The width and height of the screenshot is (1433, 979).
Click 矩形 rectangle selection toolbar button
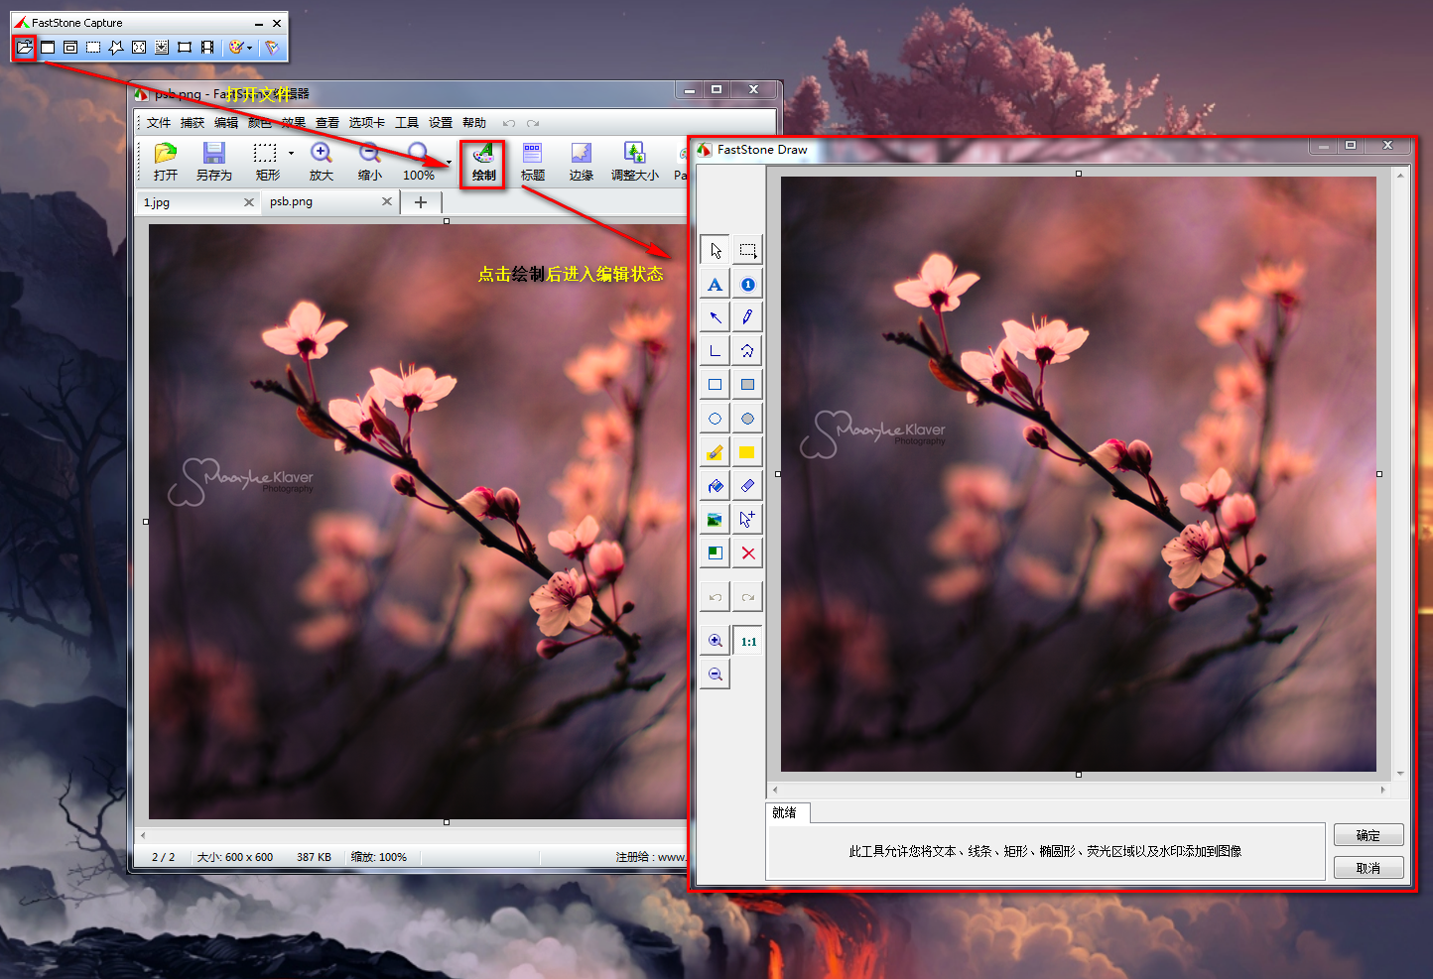coord(266,162)
